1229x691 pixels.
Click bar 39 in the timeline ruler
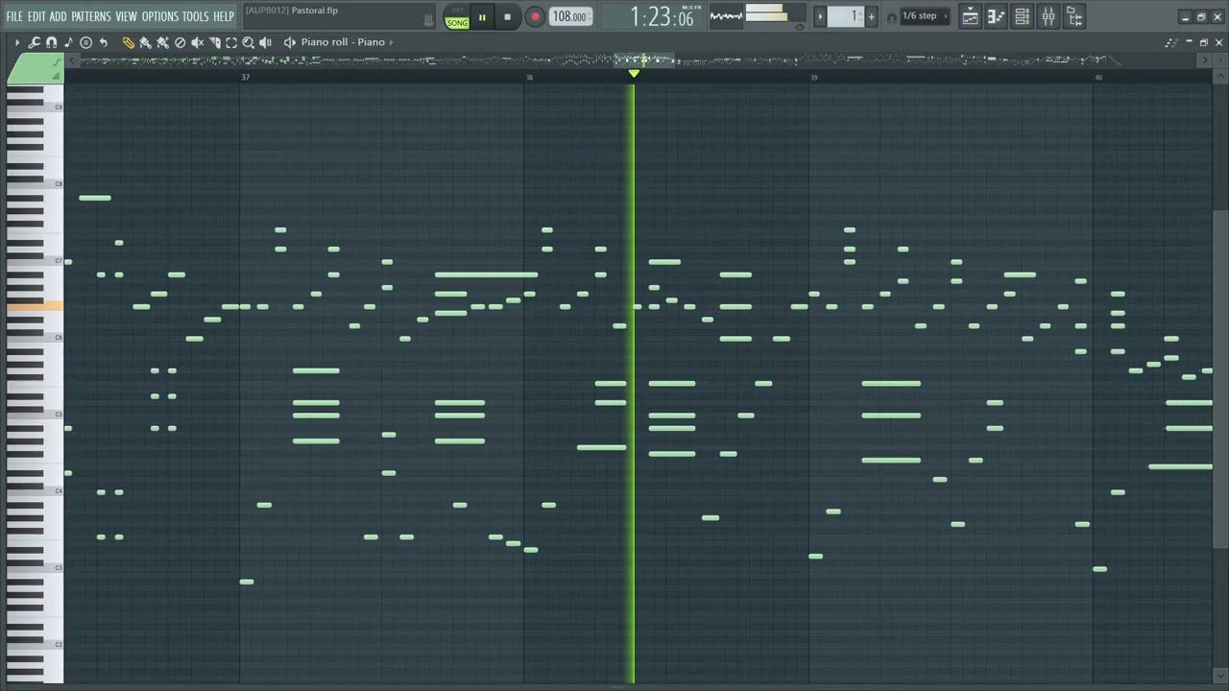(814, 77)
